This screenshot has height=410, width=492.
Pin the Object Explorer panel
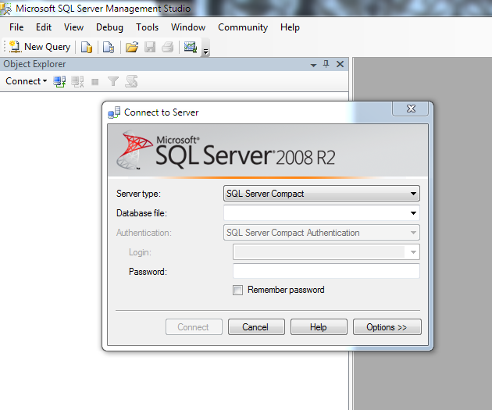click(x=326, y=64)
